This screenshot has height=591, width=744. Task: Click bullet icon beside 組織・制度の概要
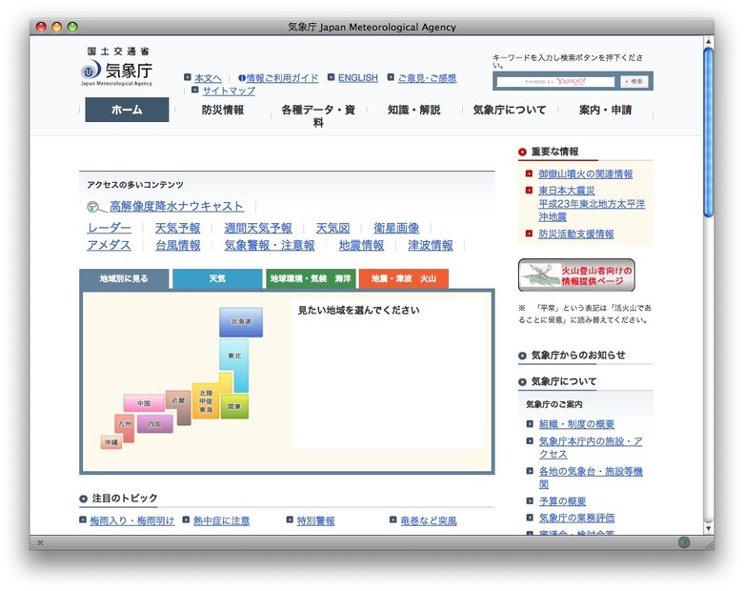tap(530, 424)
